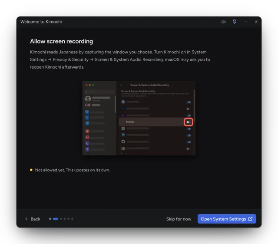Jump to the last onboarding step dot
This screenshot has height=244, width=278.
tap(72, 219)
